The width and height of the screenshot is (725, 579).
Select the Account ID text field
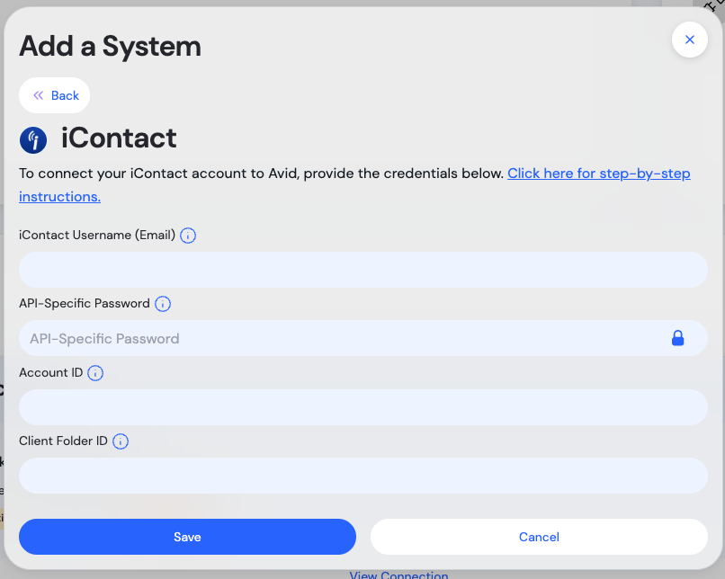[x=362, y=407]
